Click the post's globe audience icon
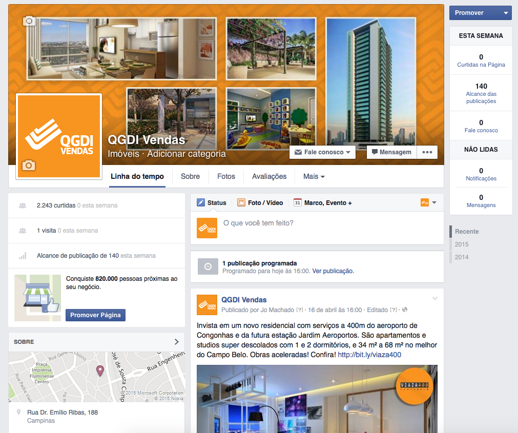 coord(405,310)
